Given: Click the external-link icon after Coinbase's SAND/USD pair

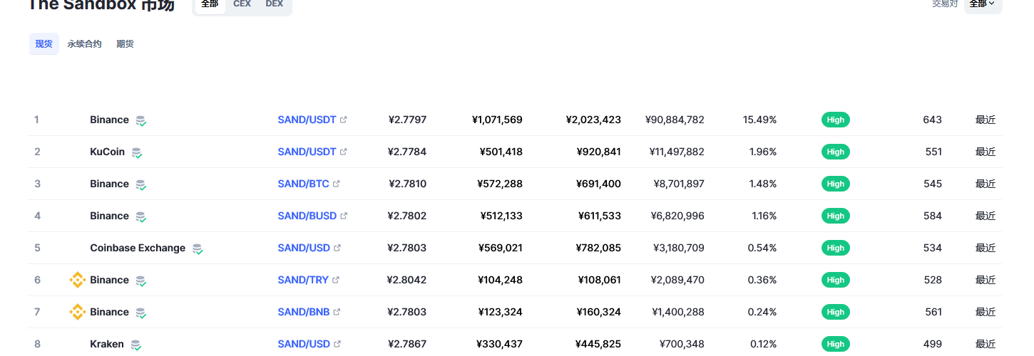Looking at the screenshot, I should point(337,248).
